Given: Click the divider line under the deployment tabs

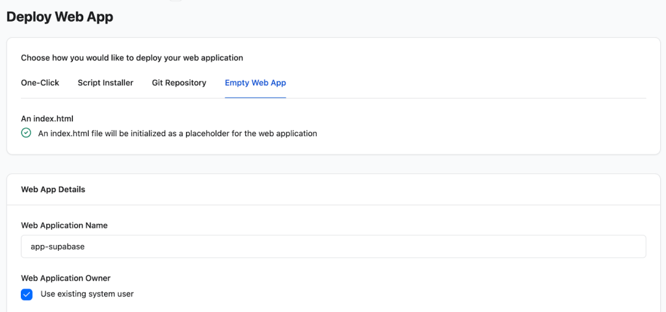Looking at the screenshot, I should tap(455, 98).
